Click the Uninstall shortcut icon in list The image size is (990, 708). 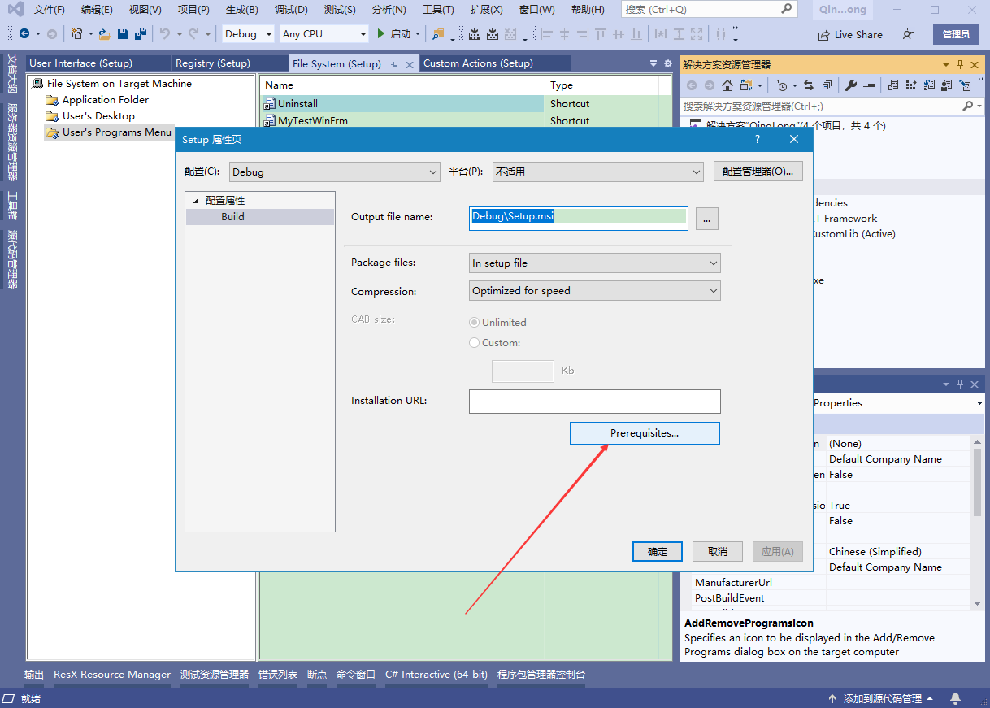[x=270, y=104]
